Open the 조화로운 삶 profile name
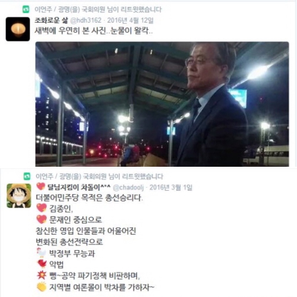 [x=51, y=20]
